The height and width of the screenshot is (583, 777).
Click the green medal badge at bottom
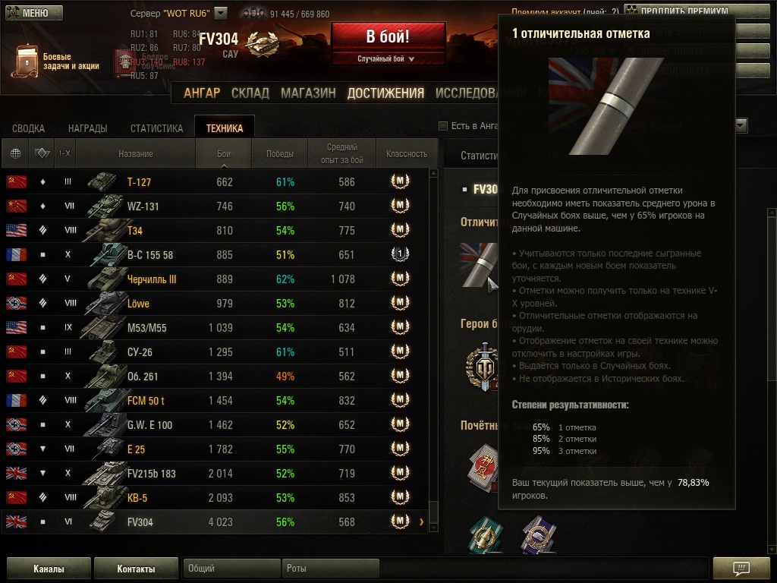pos(486,534)
